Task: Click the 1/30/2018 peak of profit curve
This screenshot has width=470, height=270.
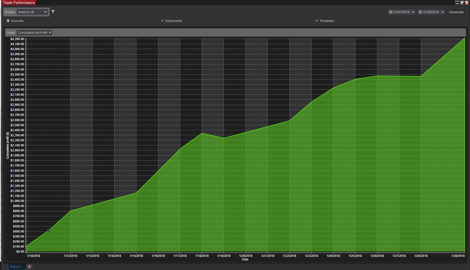Action: [x=464, y=38]
